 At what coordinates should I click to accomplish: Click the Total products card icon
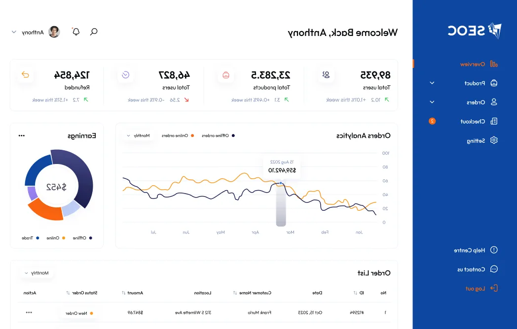point(226,75)
